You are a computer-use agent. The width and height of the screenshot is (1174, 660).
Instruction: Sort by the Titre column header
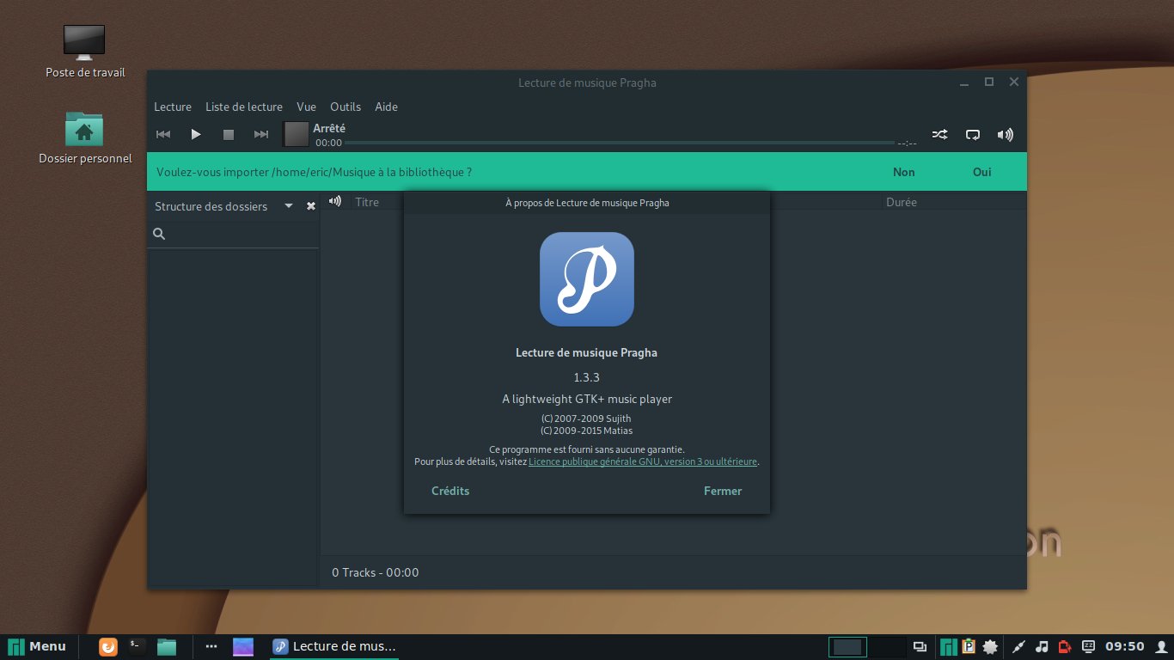pos(367,202)
